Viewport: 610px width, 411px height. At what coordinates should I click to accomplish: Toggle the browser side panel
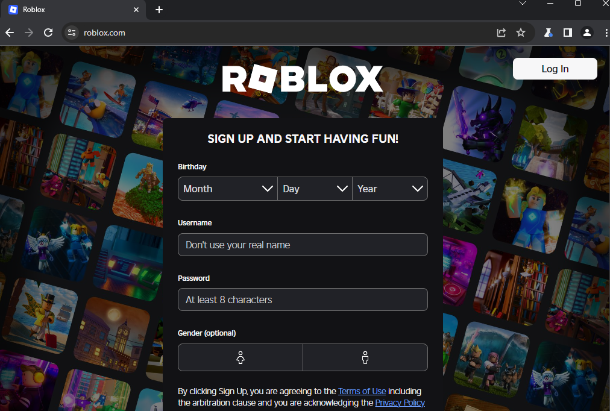coord(567,33)
